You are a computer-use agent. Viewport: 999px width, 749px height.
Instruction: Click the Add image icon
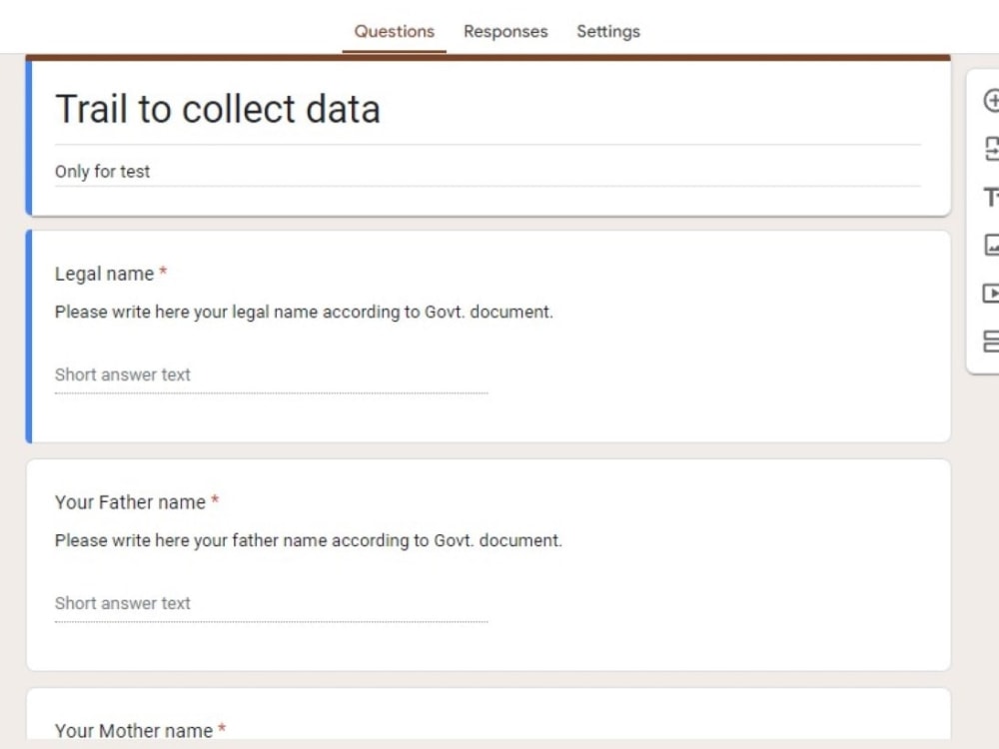pos(991,245)
